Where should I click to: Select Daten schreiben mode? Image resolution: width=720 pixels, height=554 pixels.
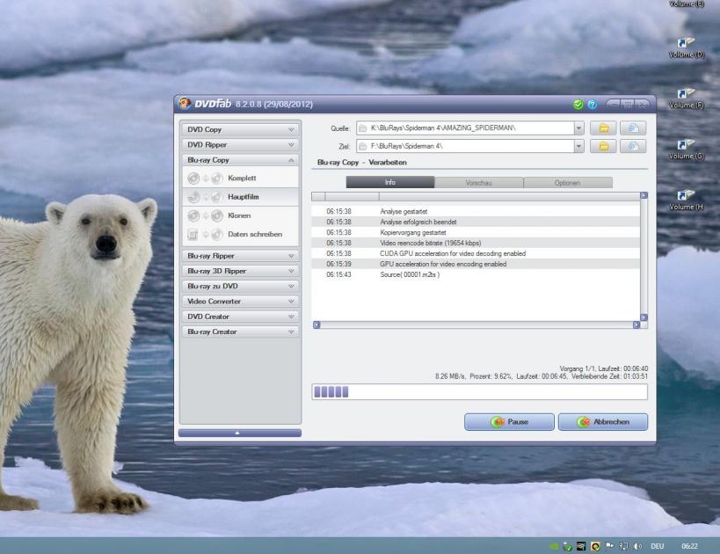[254, 234]
